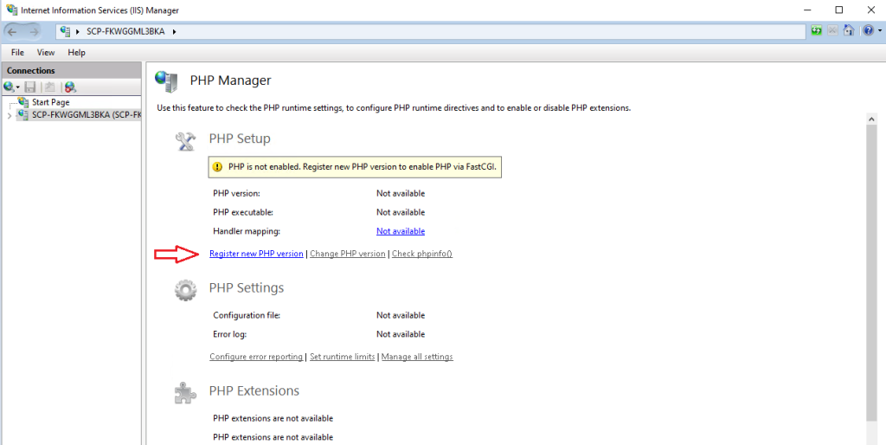886x445 pixels.
Task: Click arrow after SCP-FKWGGML3BKA in address bar
Action: pos(174,32)
